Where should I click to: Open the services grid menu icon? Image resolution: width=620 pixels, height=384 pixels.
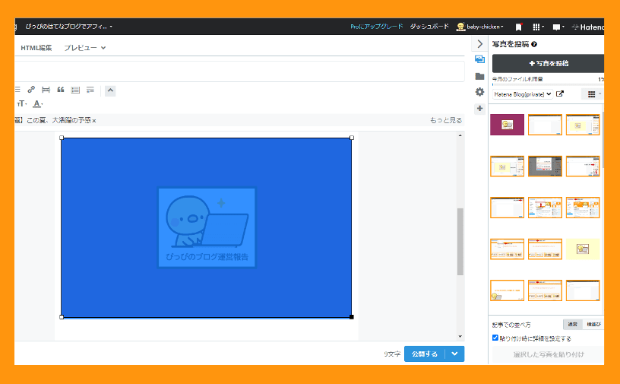pyautogui.click(x=538, y=27)
